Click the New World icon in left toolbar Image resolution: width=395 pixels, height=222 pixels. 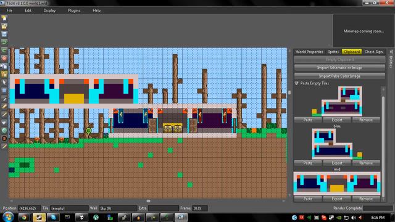[x=4, y=18]
